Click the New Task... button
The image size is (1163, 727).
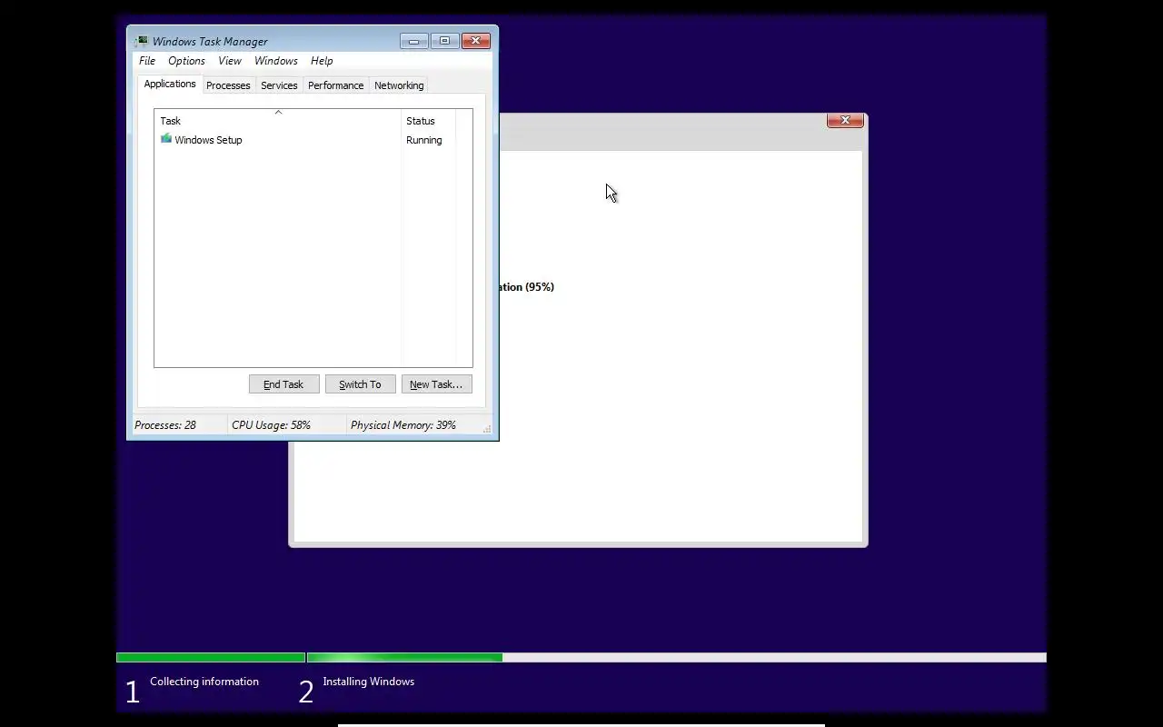(436, 384)
